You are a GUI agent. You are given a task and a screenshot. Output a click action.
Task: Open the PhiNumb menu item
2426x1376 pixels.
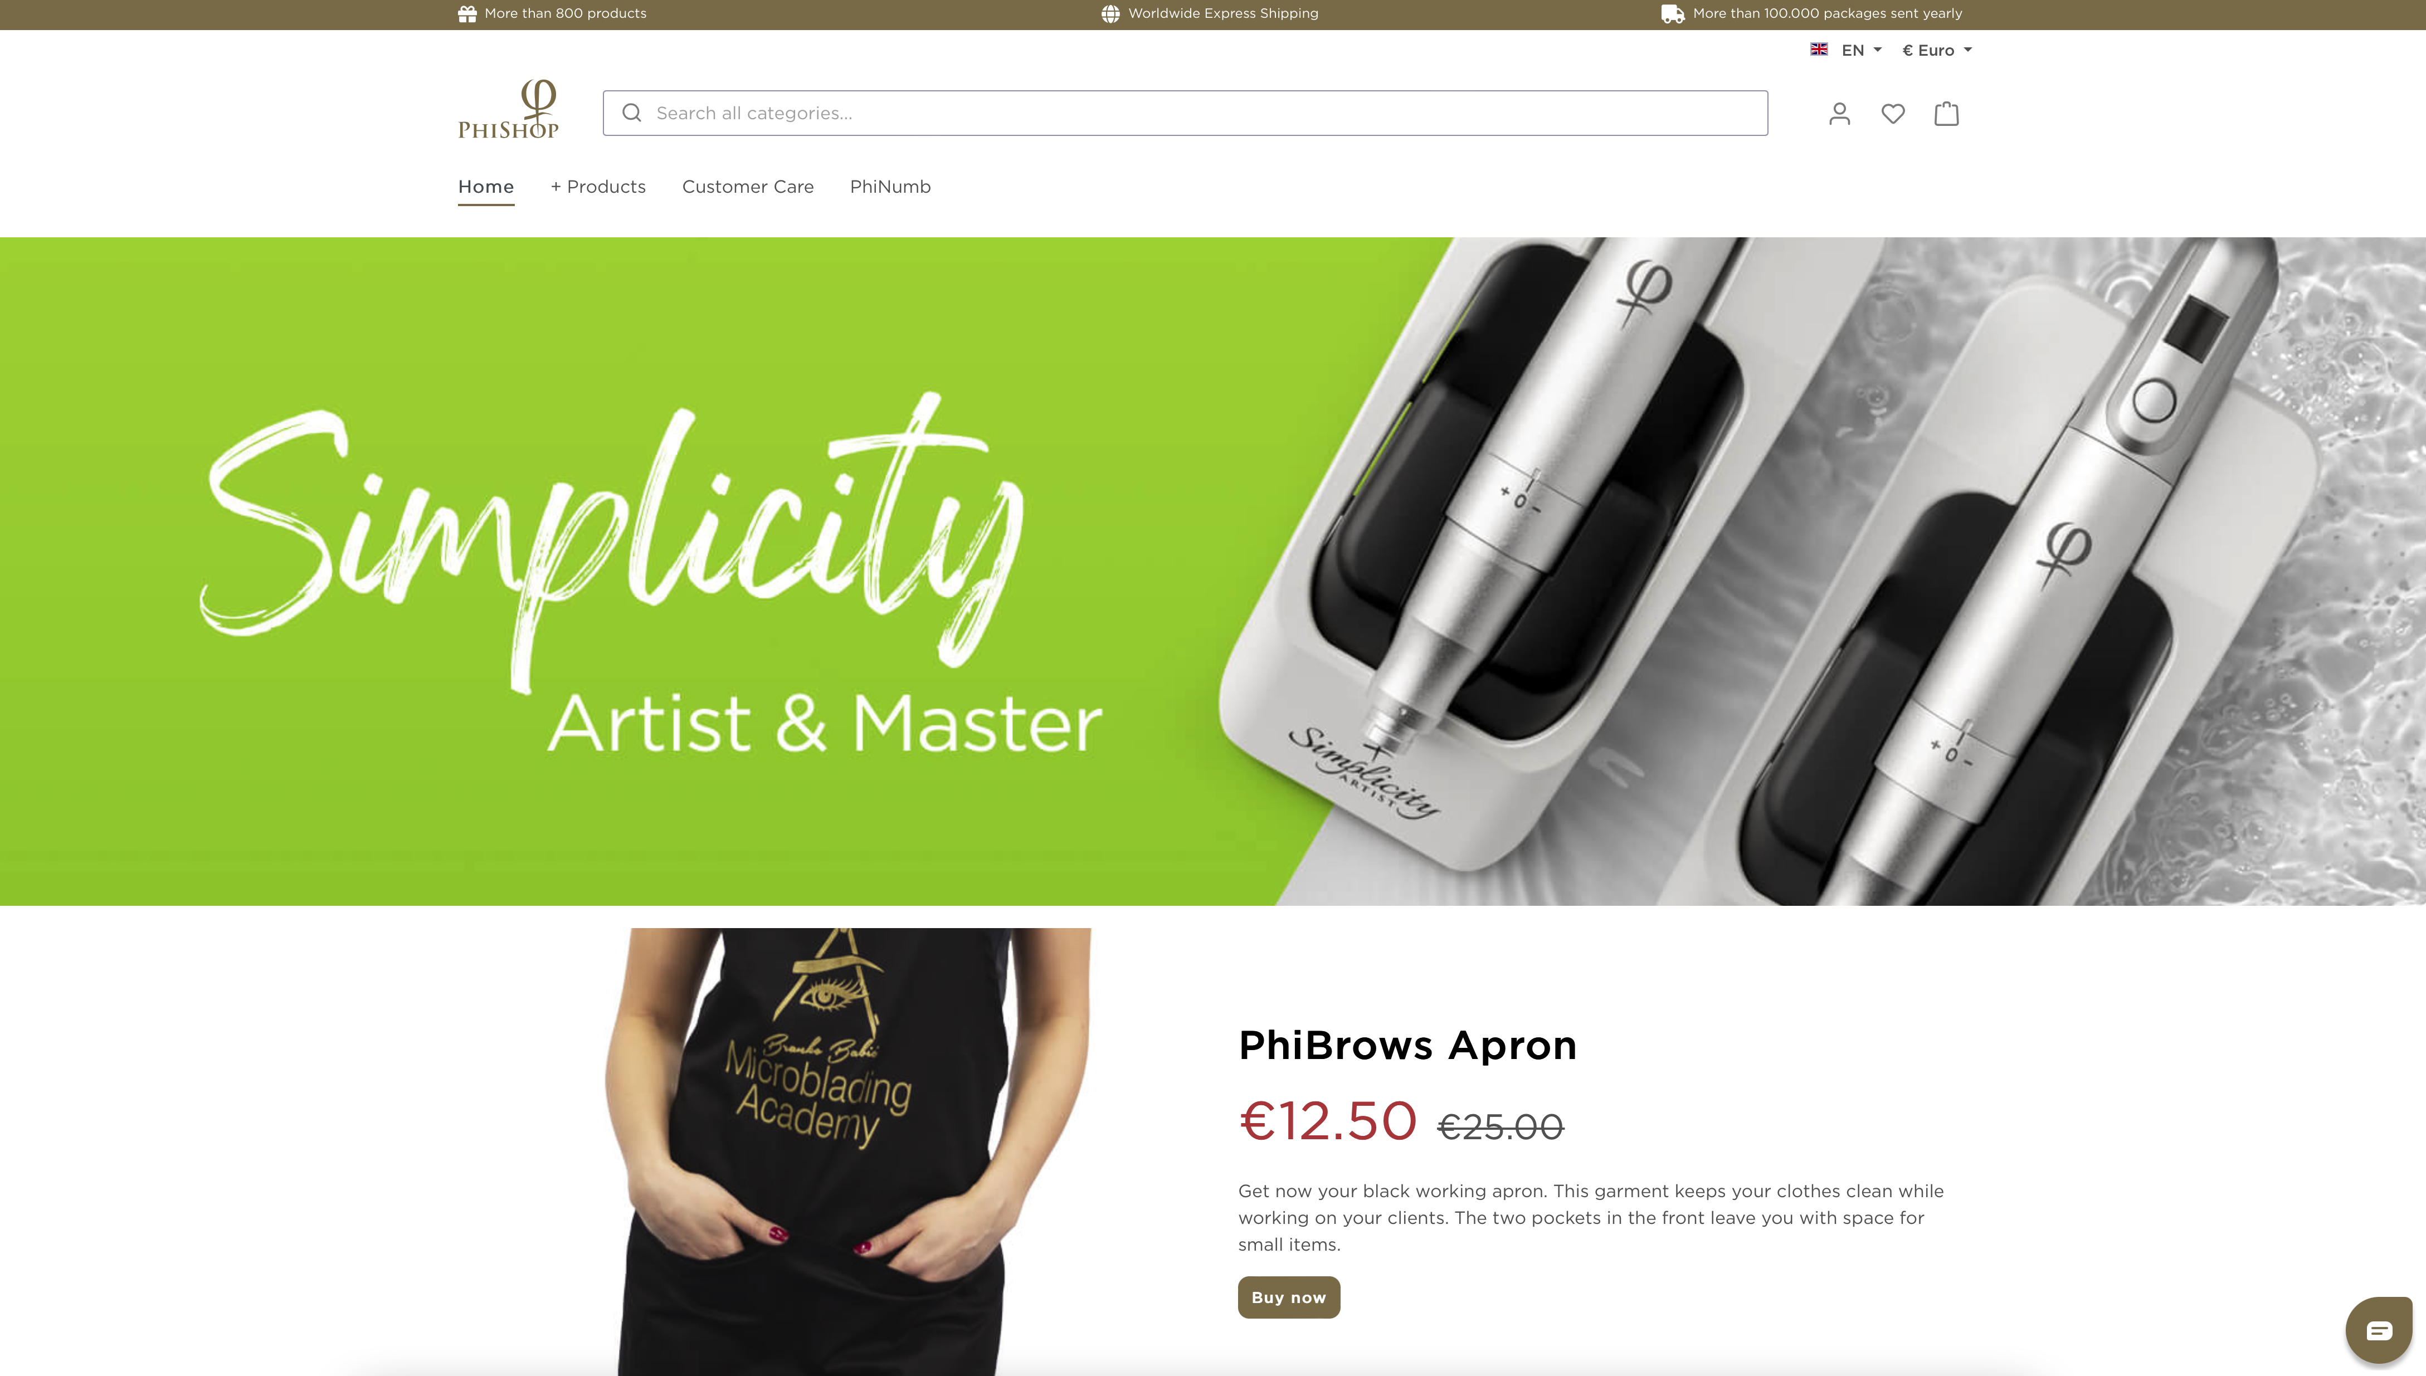pos(890,187)
